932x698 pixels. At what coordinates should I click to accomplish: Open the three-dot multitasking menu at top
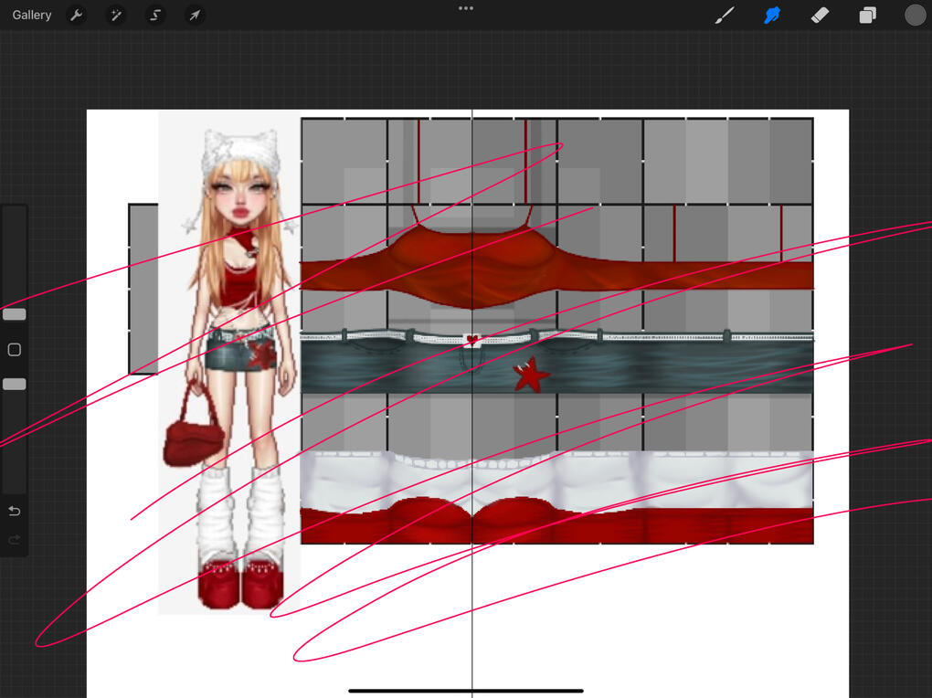pos(466,8)
